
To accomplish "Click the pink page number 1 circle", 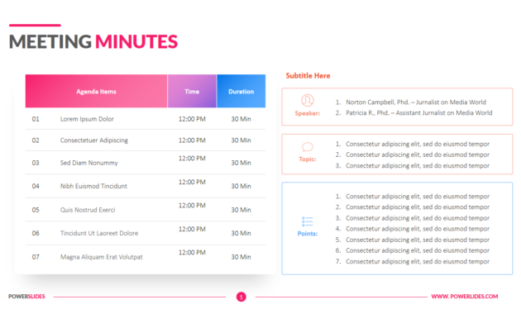I will pos(241,297).
